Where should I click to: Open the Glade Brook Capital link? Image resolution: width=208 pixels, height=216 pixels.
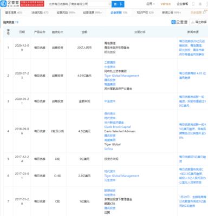click(118, 127)
